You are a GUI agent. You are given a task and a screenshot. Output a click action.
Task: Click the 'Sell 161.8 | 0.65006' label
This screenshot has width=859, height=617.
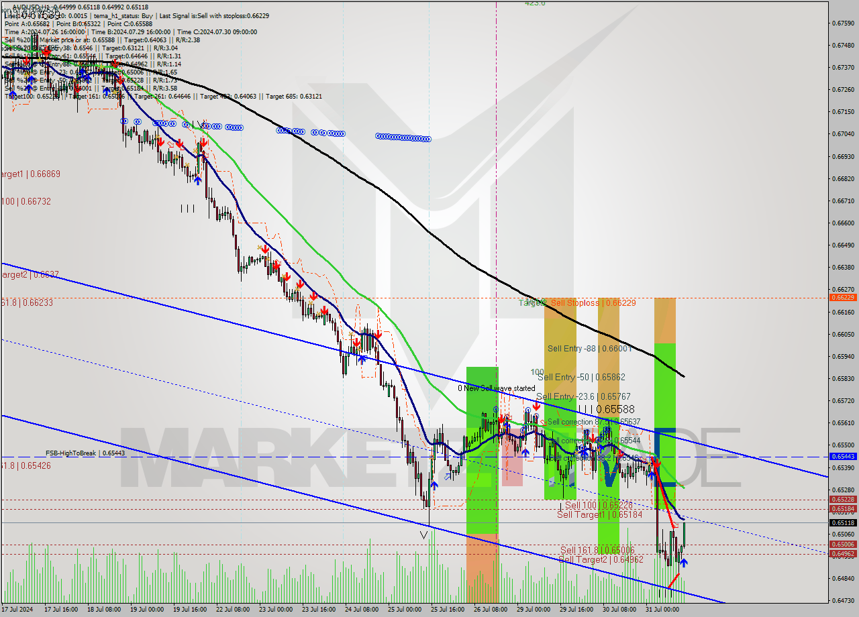[x=597, y=550]
